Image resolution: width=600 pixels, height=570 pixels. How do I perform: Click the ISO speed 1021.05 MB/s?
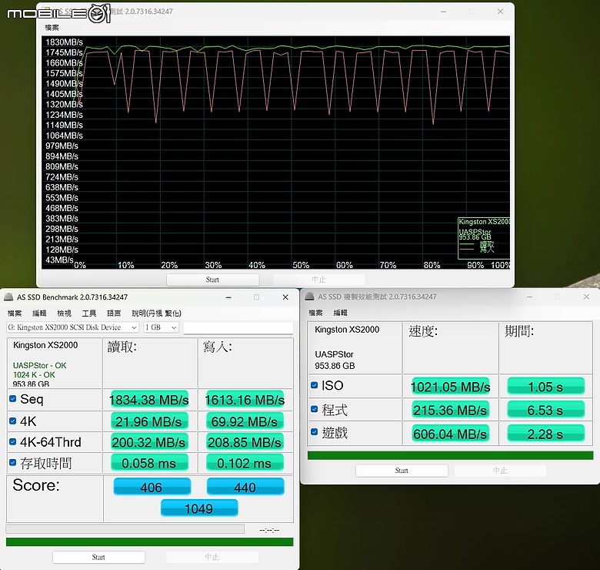pos(450,387)
